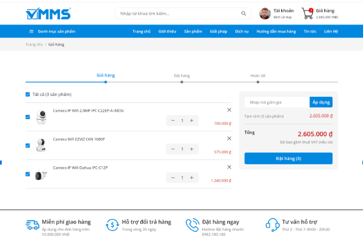
Task: Go to Tin tức page
Action: tap(310, 31)
